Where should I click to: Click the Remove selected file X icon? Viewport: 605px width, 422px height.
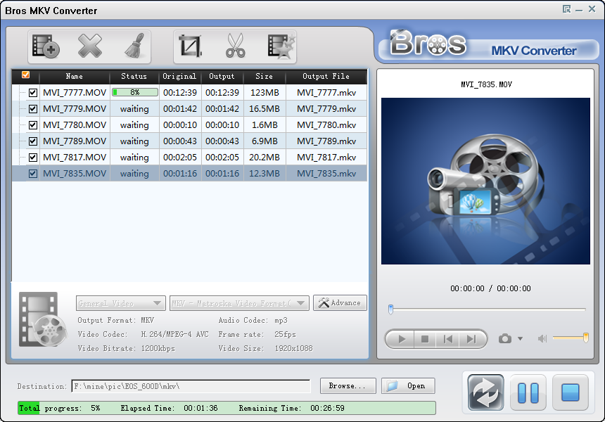[x=89, y=46]
